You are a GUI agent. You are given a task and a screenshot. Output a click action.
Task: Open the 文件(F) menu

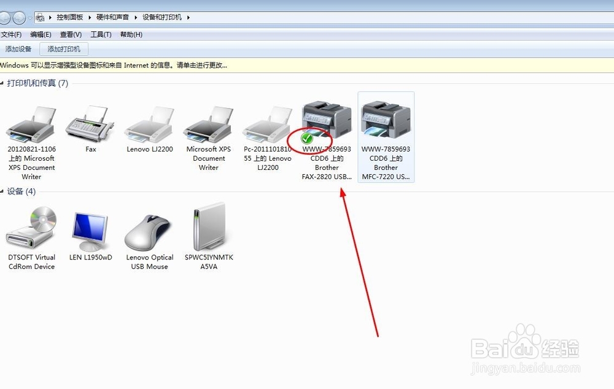11,34
